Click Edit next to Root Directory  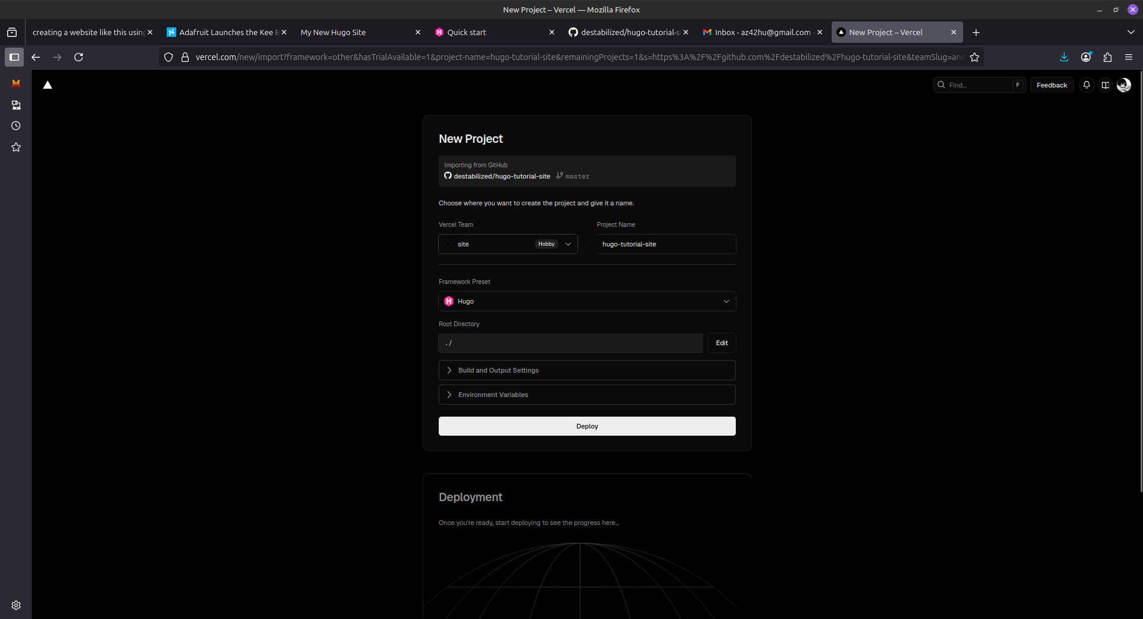[x=722, y=343]
